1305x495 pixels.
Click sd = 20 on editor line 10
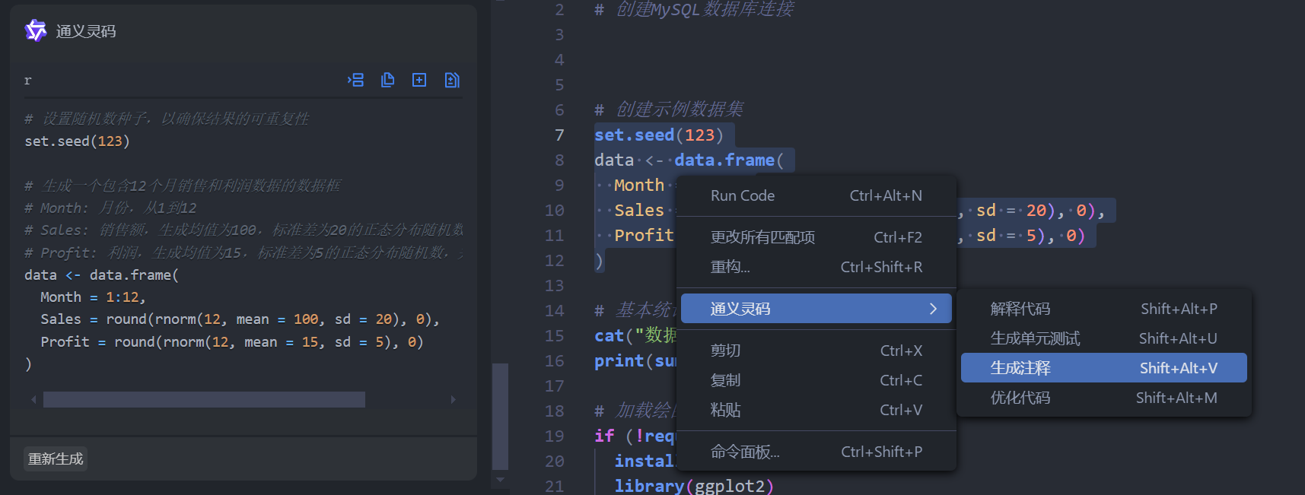(x=1011, y=211)
